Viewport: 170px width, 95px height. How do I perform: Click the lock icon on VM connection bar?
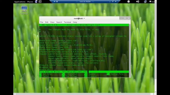click(x=57, y=1)
